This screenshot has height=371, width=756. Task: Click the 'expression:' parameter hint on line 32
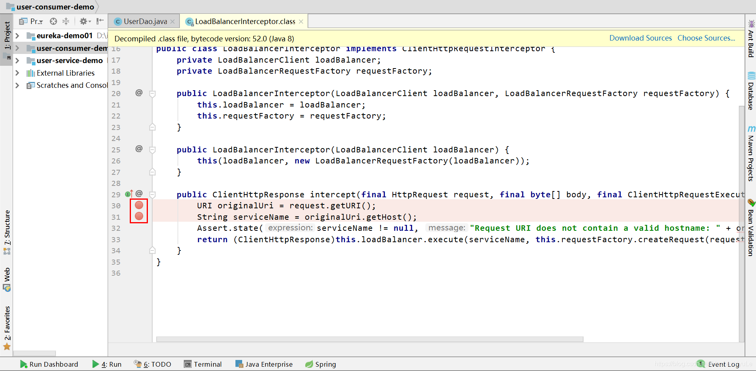(x=290, y=228)
